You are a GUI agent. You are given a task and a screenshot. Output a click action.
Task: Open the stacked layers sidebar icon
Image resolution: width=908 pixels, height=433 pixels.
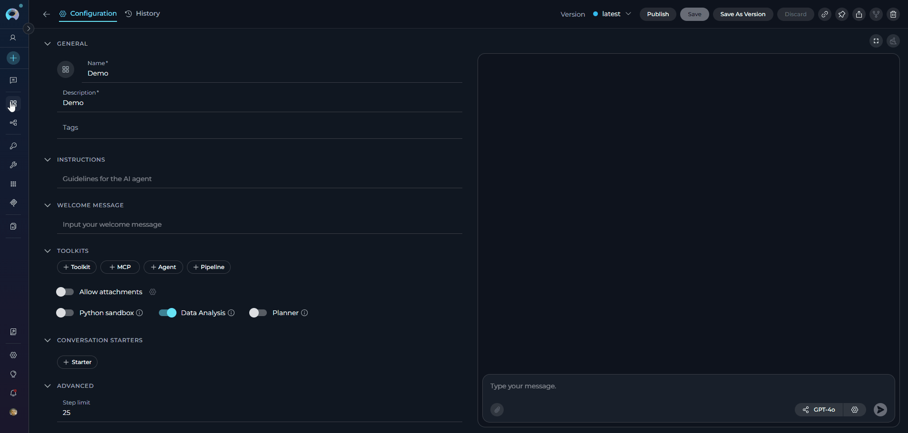[13, 203]
